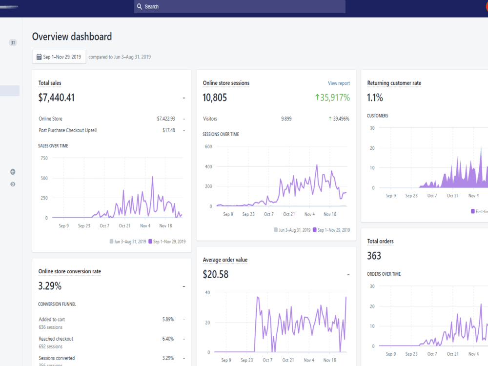
Task: Click the 3.29% conversion rate value
Action: click(50, 286)
